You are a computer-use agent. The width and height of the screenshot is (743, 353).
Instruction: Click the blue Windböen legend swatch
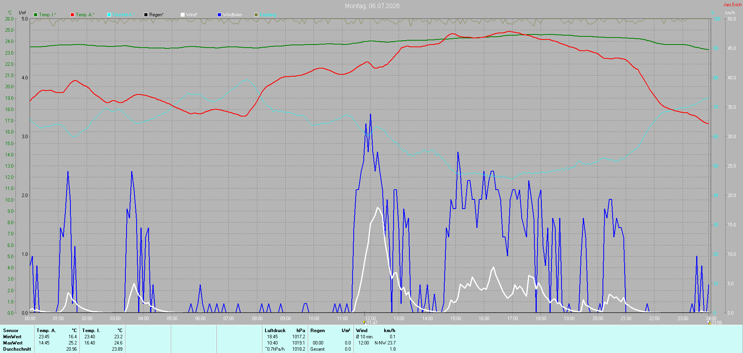pyautogui.click(x=219, y=15)
